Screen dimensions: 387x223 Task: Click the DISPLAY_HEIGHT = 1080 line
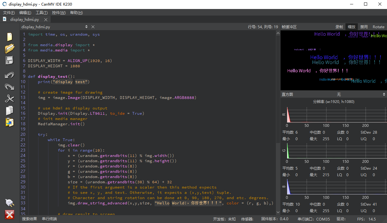tap(54, 66)
